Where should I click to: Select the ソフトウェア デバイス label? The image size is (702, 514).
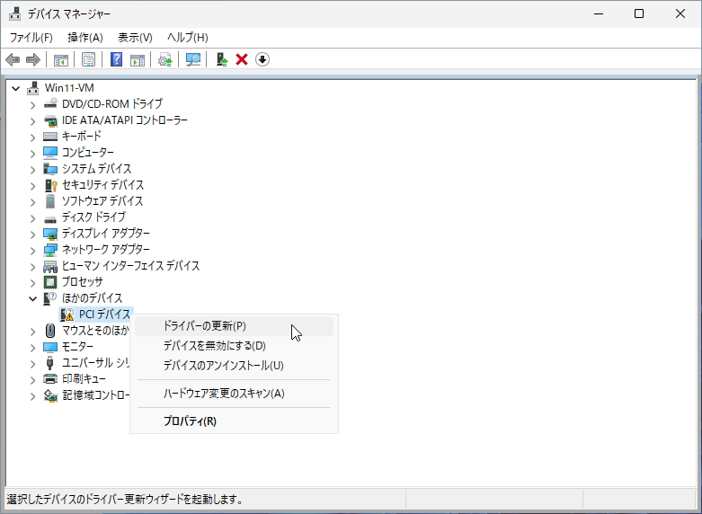pyautogui.click(x=102, y=201)
